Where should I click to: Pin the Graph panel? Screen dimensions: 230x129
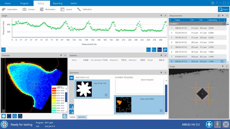click(161, 15)
